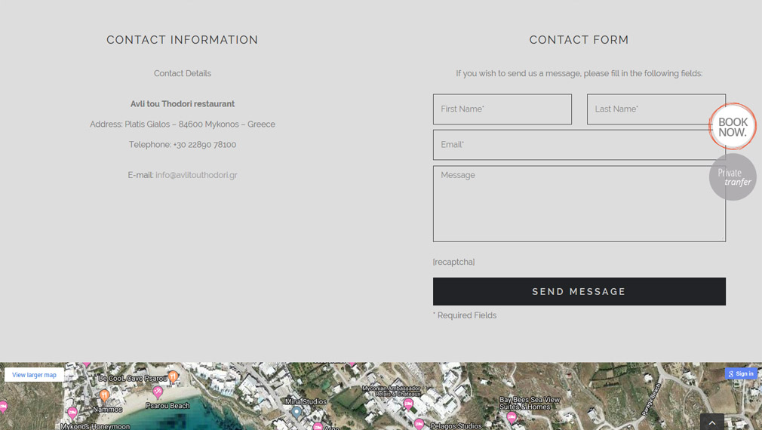The width and height of the screenshot is (762, 430).
Task: Click the Email input field
Action: pyautogui.click(x=579, y=145)
